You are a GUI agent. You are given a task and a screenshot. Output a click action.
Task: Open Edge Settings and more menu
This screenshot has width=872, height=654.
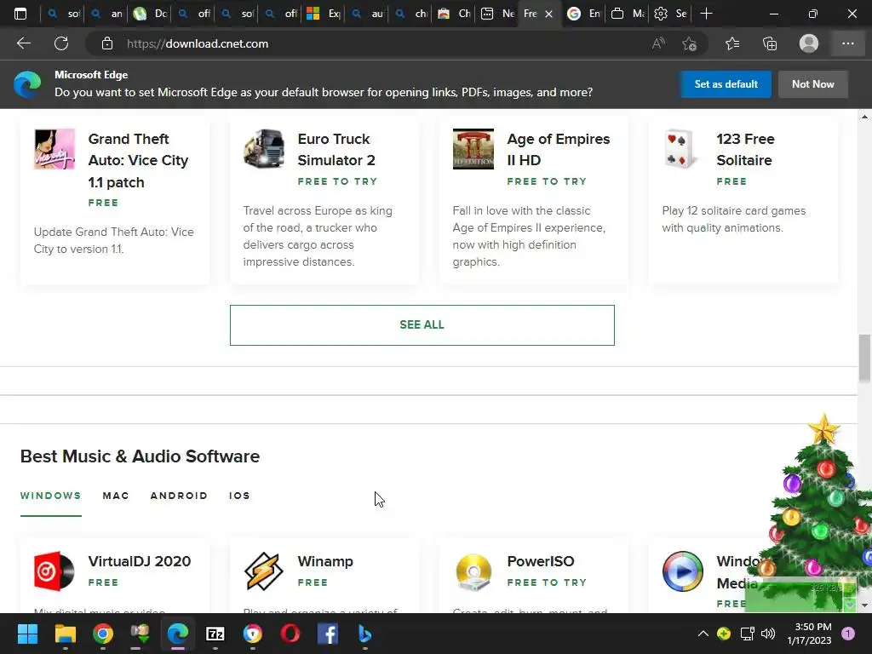[x=847, y=43]
